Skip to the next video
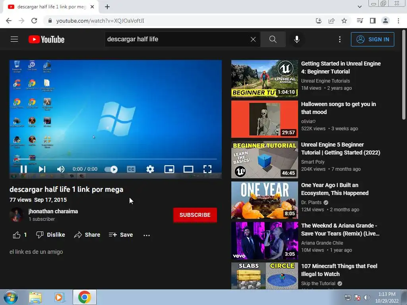The image size is (407, 305). [x=42, y=169]
